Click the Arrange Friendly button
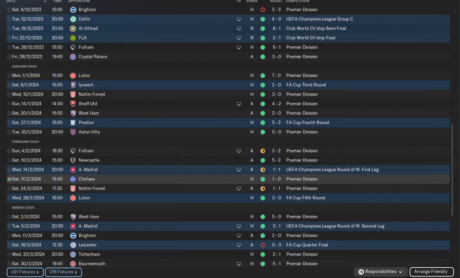This screenshot has height=278, width=460. click(431, 272)
